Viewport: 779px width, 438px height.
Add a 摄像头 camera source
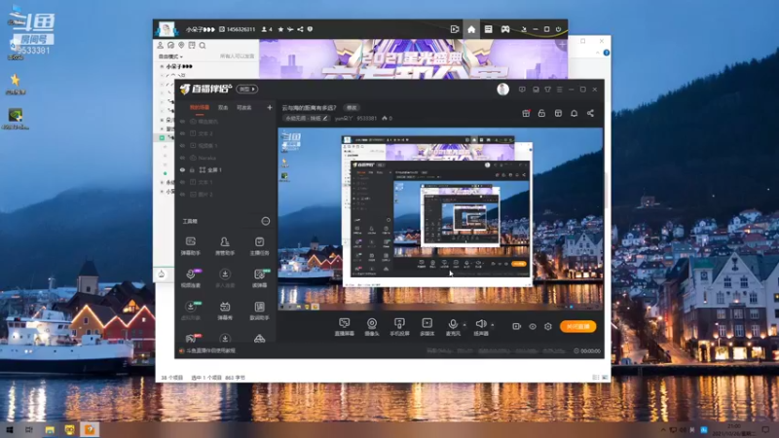(x=372, y=327)
